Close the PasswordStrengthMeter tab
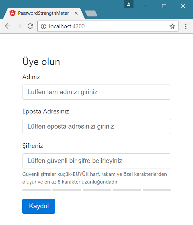This screenshot has width=193, height=225. point(76,14)
